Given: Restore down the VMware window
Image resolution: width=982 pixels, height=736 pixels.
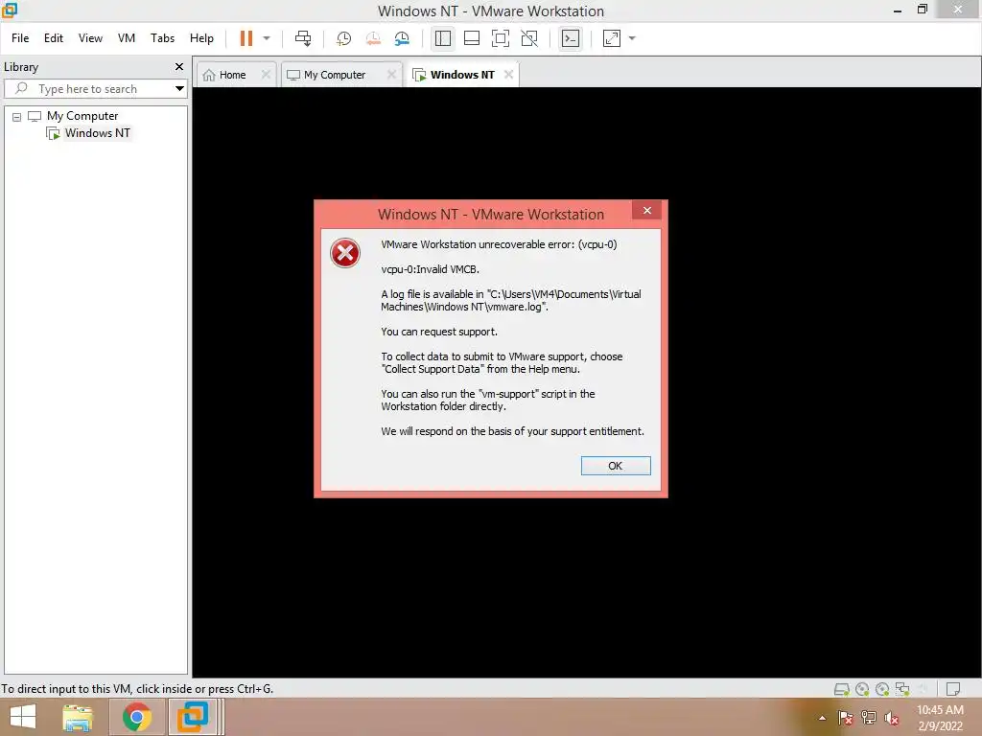Looking at the screenshot, I should pyautogui.click(x=922, y=10).
